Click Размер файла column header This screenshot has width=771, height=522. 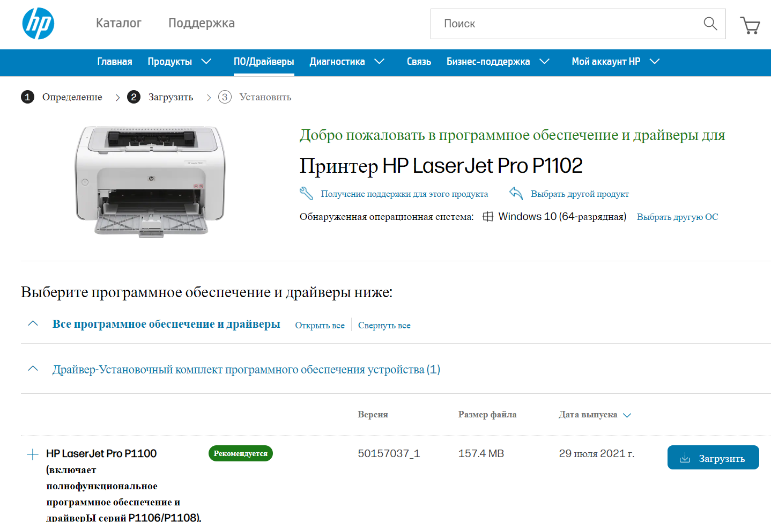487,415
